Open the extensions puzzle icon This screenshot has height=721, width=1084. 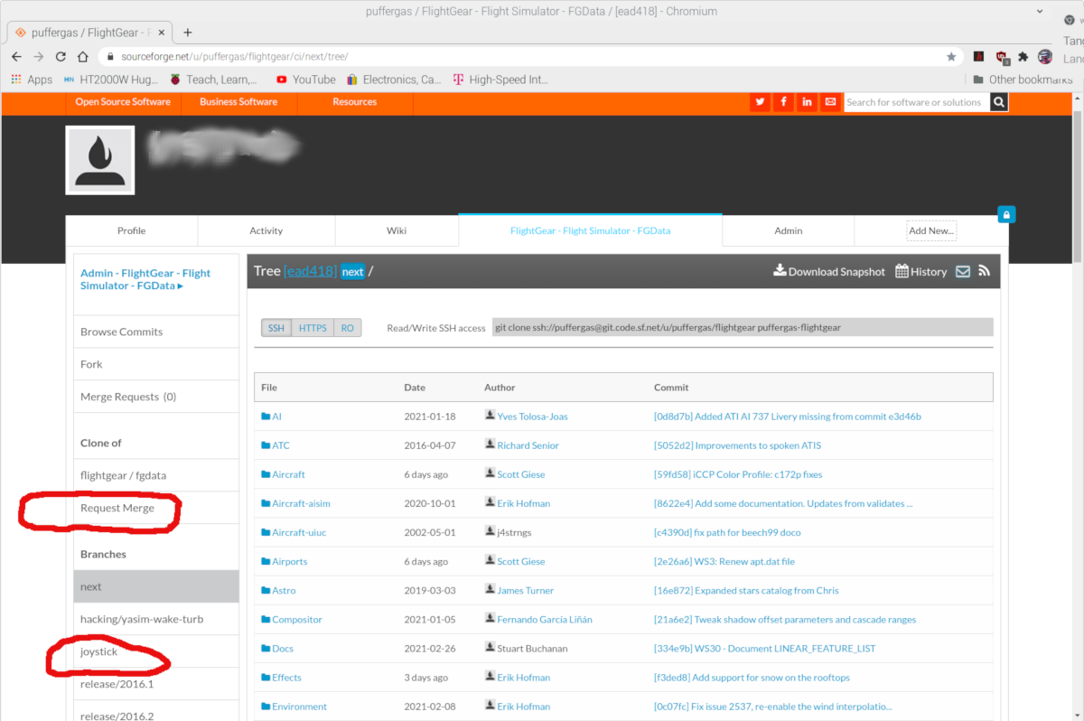[1023, 56]
